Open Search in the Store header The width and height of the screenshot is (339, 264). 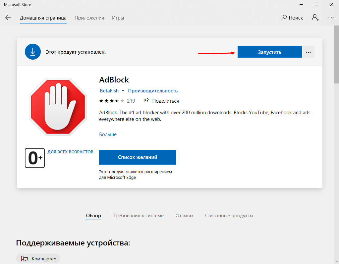(292, 18)
